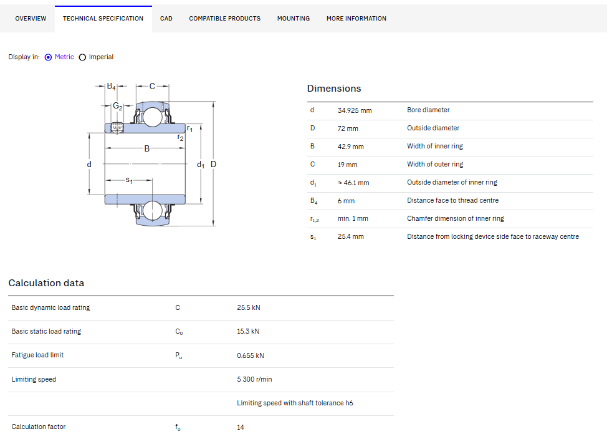This screenshot has width=607, height=444.
Task: Click the bearing cross-section drawing
Action: tap(152, 154)
